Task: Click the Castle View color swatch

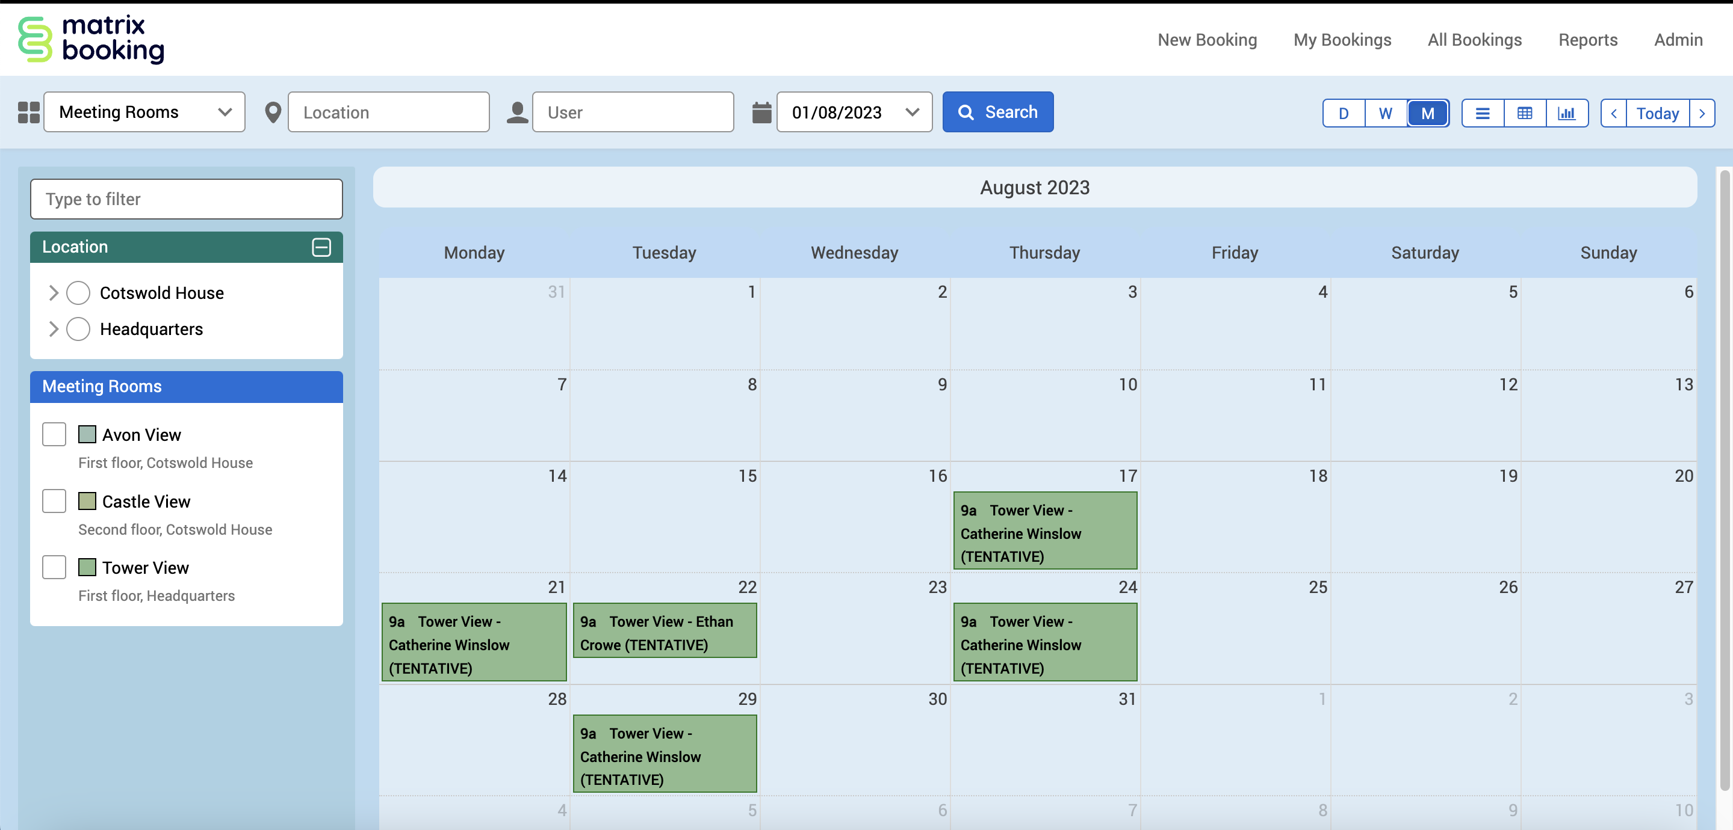Action: (x=87, y=500)
